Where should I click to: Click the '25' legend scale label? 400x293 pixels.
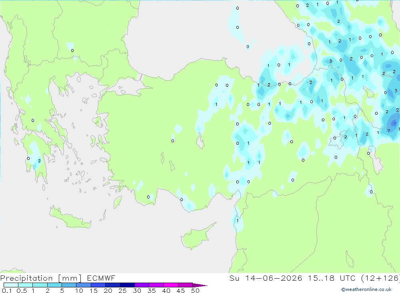tap(122, 291)
